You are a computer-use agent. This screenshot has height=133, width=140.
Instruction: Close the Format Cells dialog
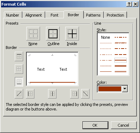(135, 4)
